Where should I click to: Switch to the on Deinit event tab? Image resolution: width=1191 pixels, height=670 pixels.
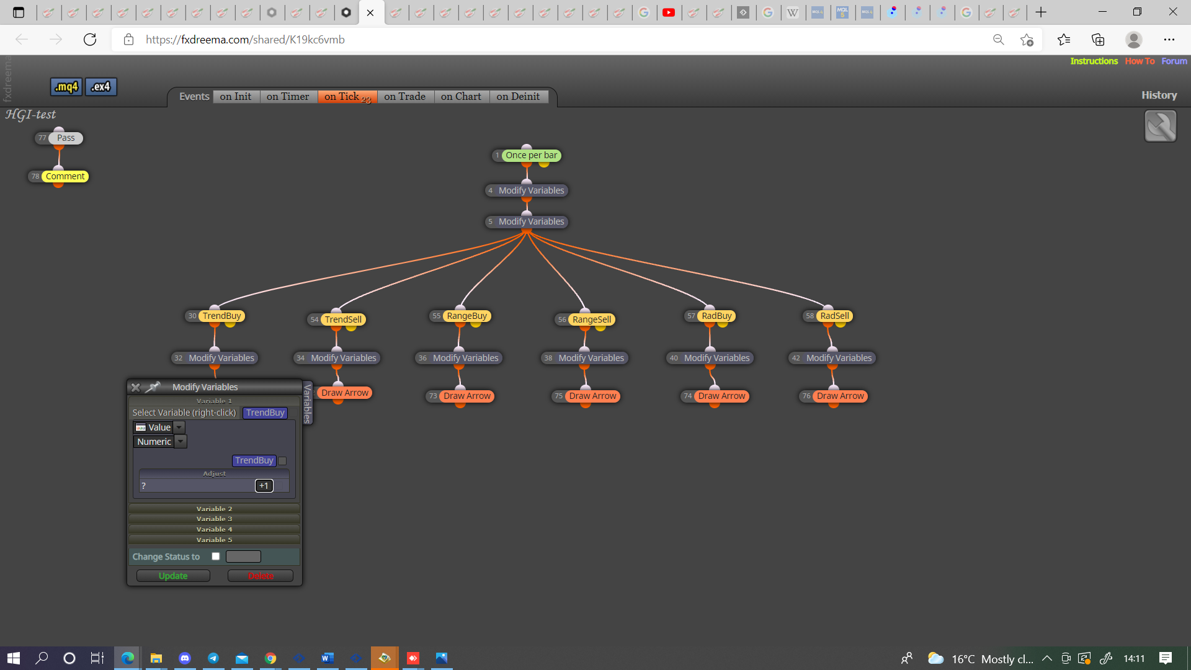[519, 97]
